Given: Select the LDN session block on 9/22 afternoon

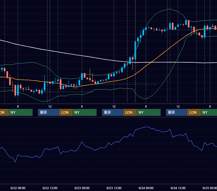Looking at the screenshot, I should coord(66,112).
